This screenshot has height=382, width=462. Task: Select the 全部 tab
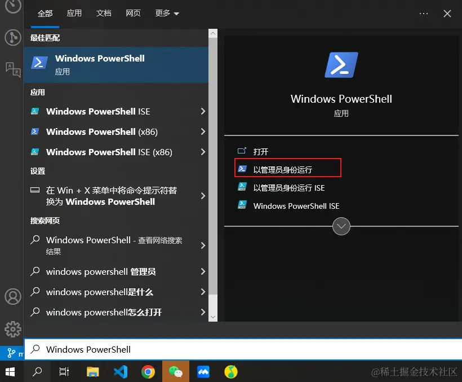coord(45,14)
